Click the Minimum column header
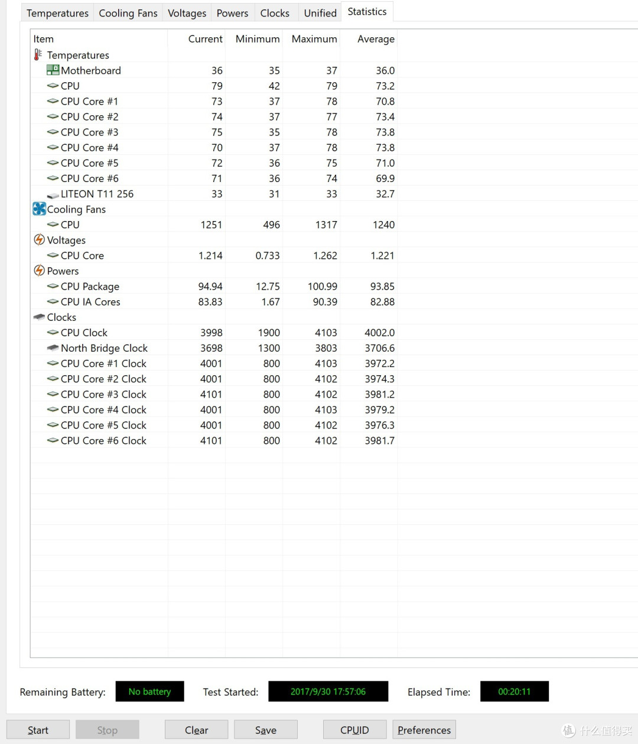The height and width of the screenshot is (744, 638). [254, 39]
